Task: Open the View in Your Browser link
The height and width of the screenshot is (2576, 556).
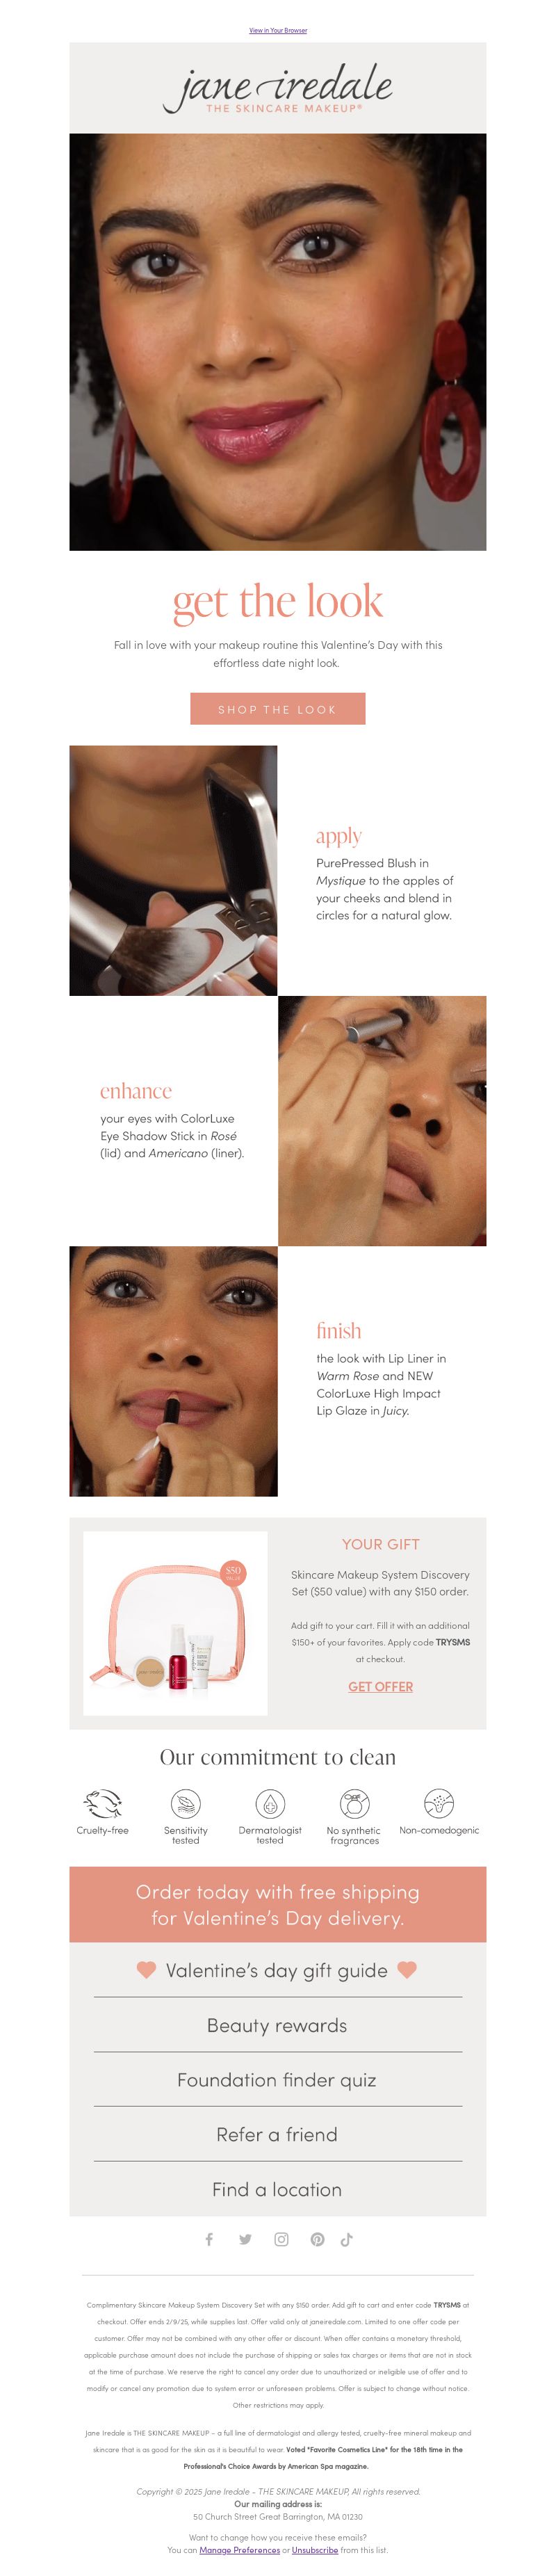Action: click(278, 30)
